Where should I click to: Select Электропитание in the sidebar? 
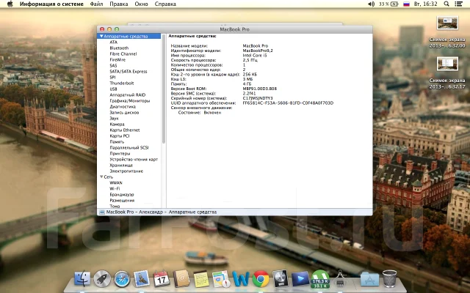click(126, 171)
